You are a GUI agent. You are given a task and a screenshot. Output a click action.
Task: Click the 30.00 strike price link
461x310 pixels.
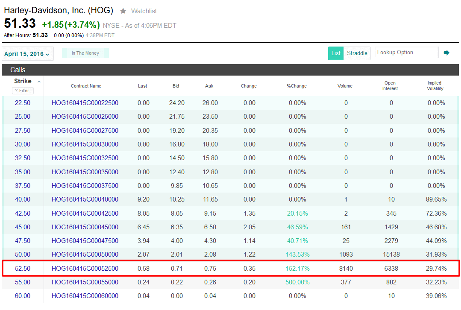coord(23,144)
